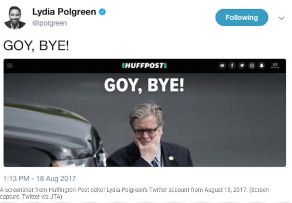Image resolution: width=292 pixels, height=203 pixels.
Task: Click the screenshot caption text below the tweet
Action: pyautogui.click(x=134, y=193)
